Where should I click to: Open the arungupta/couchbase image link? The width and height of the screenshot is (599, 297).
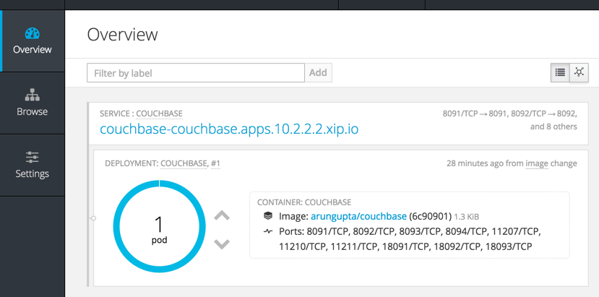point(358,216)
